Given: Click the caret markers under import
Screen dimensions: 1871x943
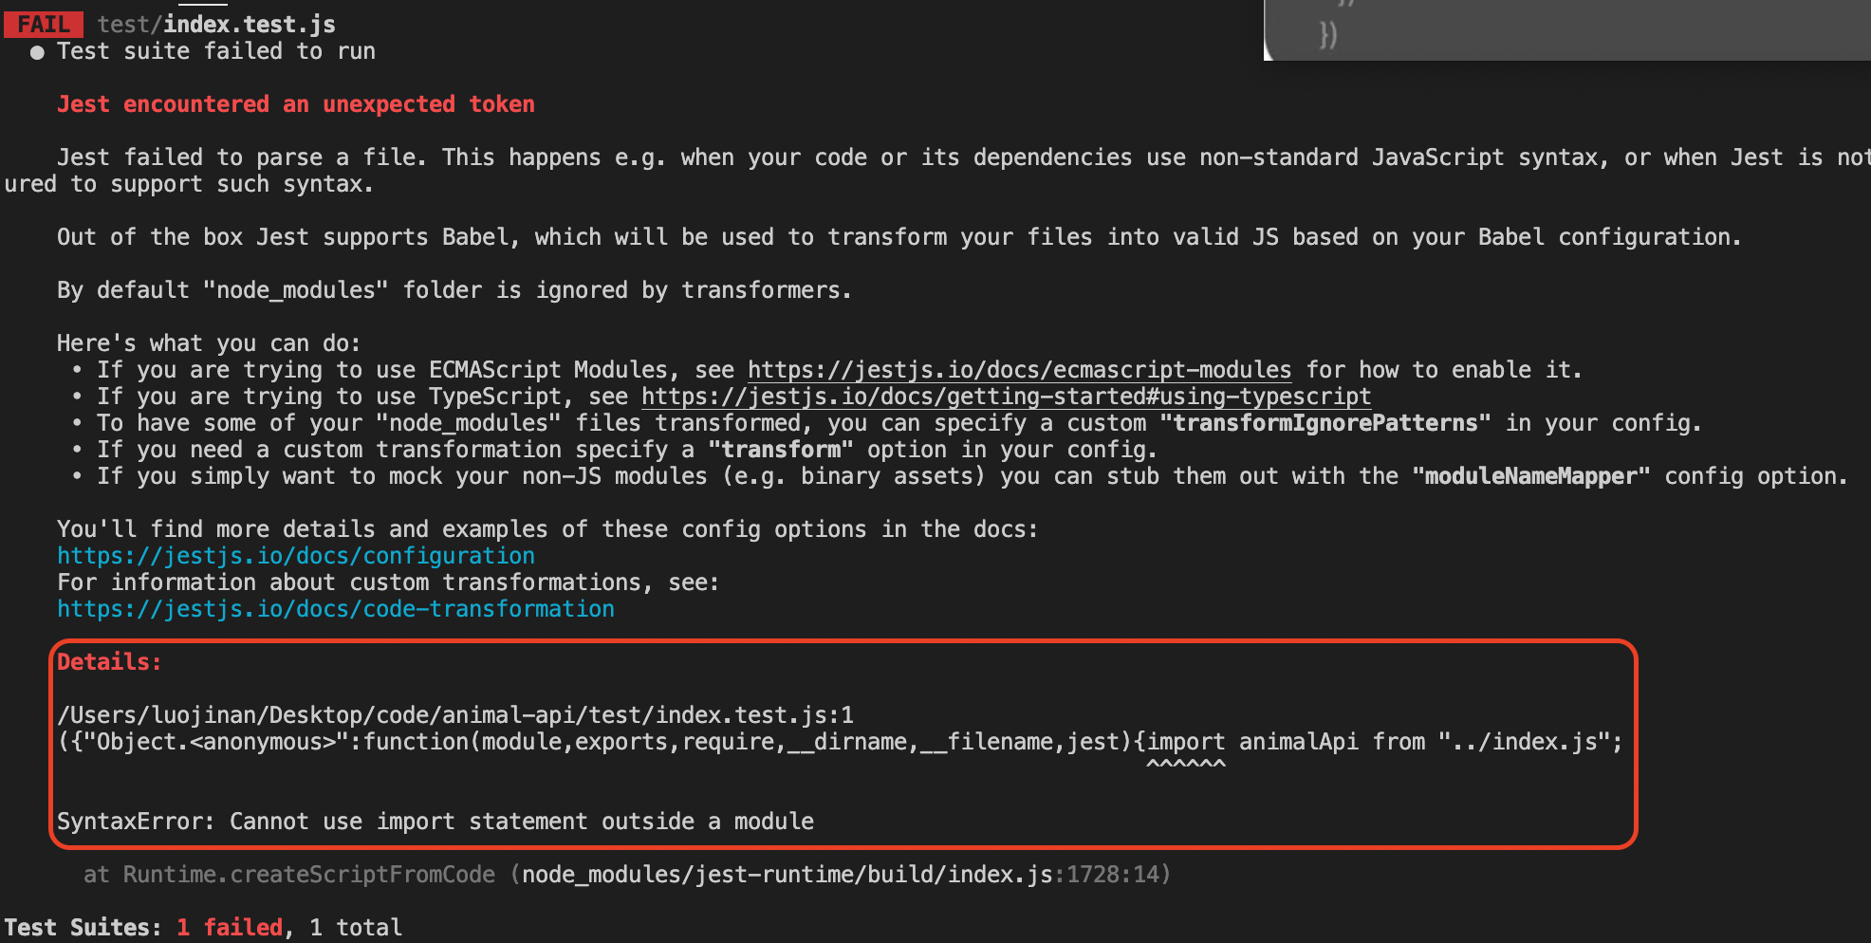Looking at the screenshot, I should pos(1186,764).
